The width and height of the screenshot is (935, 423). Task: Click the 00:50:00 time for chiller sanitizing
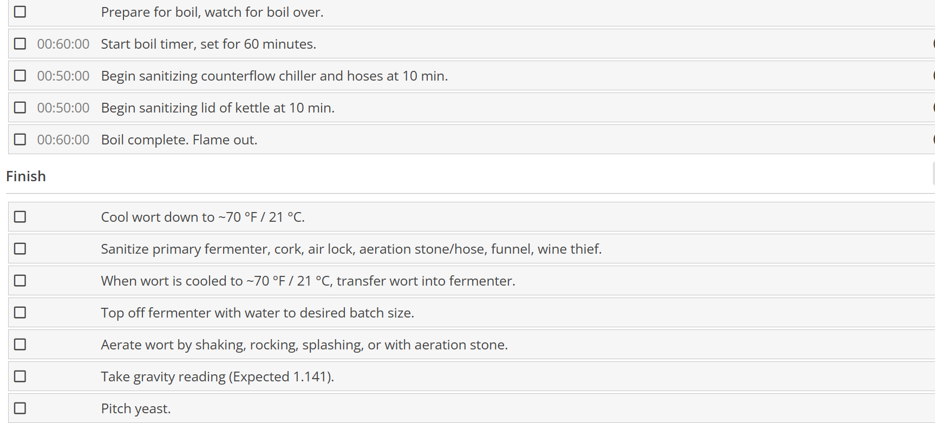pyautogui.click(x=63, y=76)
